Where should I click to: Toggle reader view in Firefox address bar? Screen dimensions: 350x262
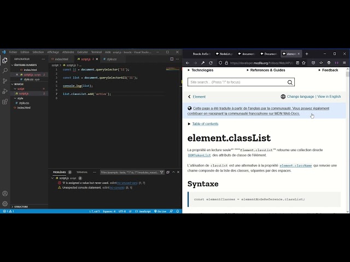[297, 63]
